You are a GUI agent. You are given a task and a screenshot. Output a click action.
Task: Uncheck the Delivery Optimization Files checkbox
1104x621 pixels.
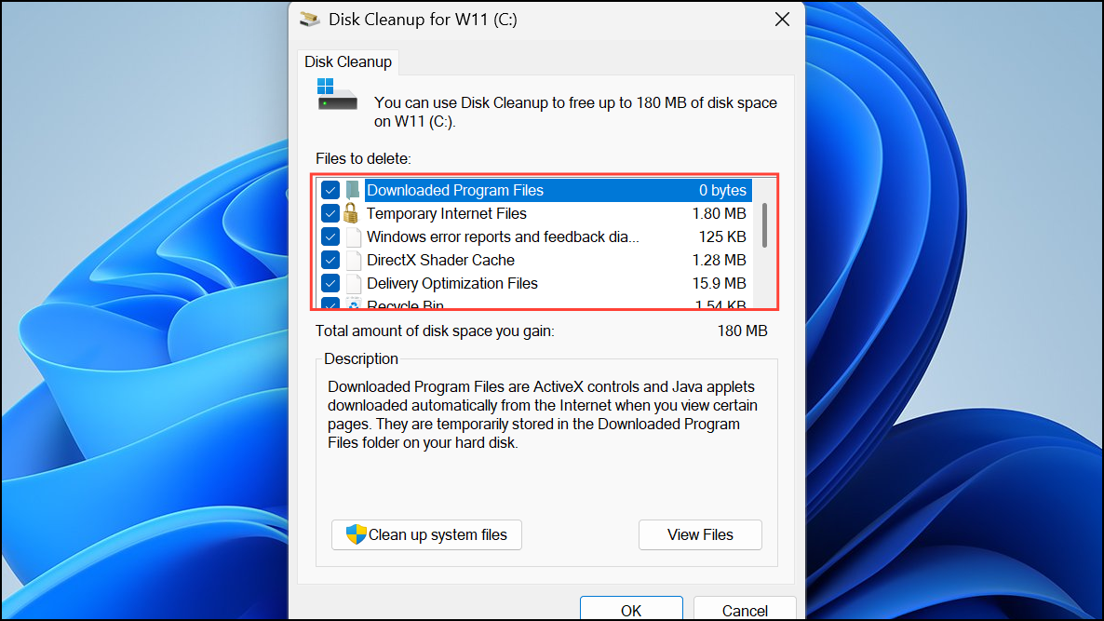click(330, 282)
